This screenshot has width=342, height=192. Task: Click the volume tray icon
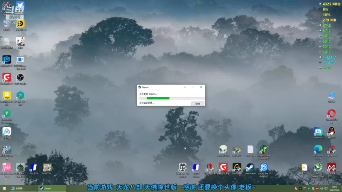(x=322, y=189)
